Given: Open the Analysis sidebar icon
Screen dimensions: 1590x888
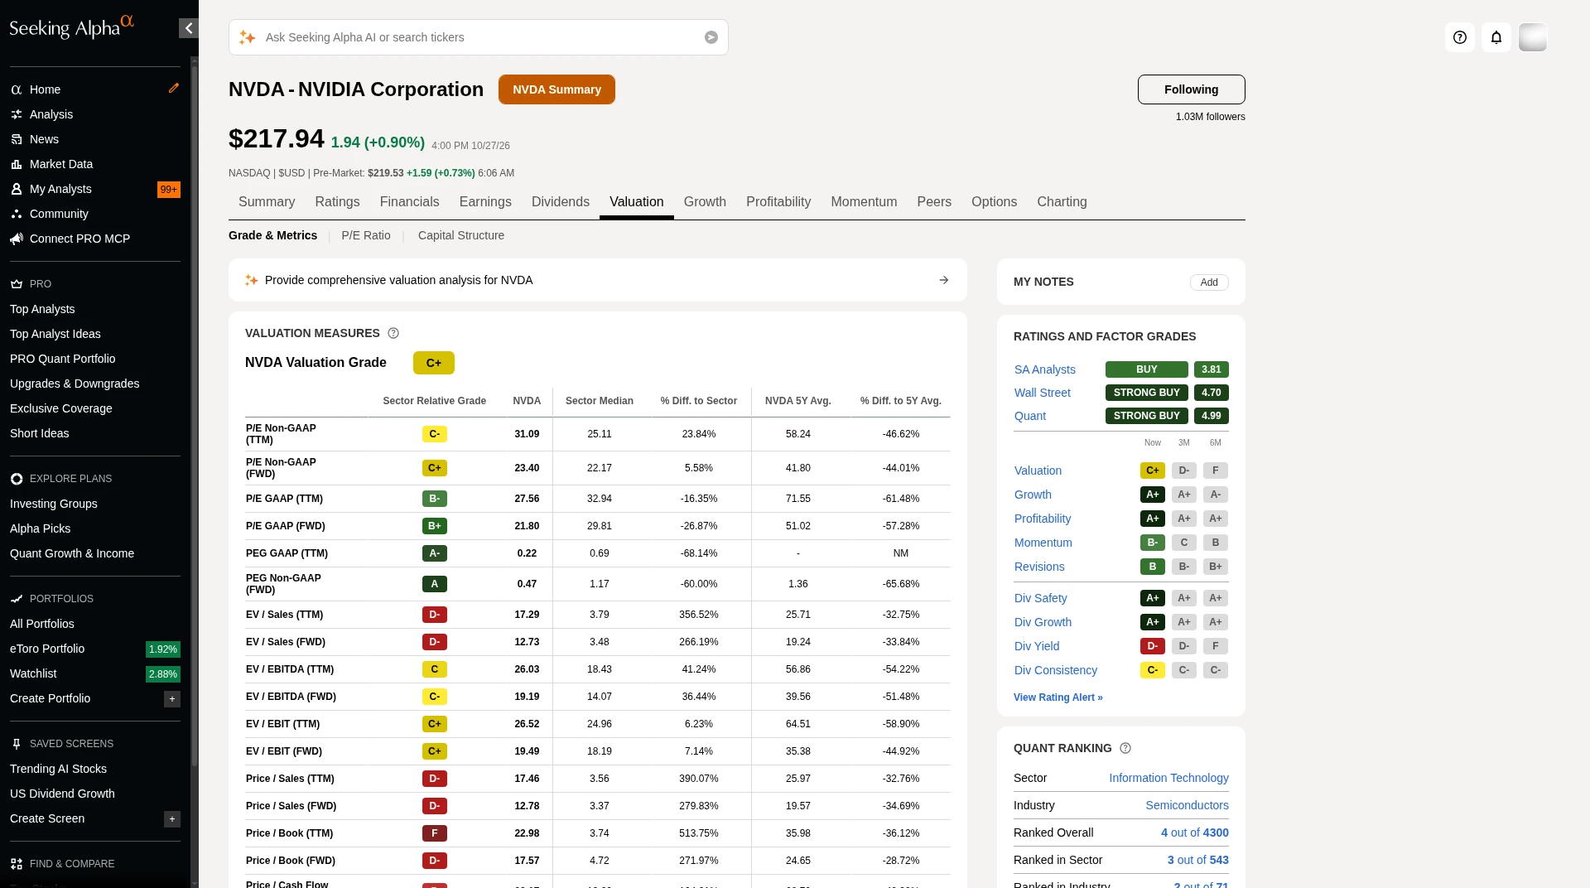Looking at the screenshot, I should click(16, 114).
